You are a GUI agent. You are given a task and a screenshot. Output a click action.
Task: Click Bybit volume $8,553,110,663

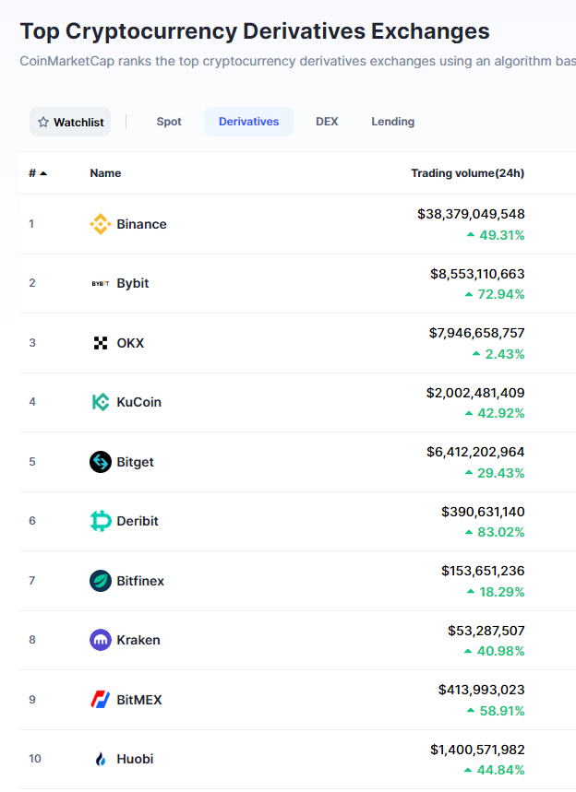coord(478,274)
